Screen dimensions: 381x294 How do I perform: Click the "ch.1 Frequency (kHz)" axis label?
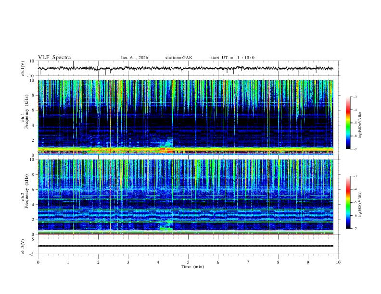click(x=25, y=111)
